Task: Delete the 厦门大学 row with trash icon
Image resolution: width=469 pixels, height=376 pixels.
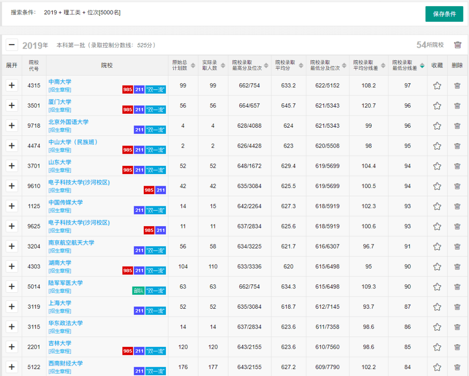Action: [x=457, y=106]
